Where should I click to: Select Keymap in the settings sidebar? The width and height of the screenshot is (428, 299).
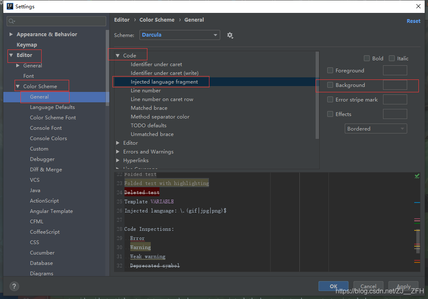[27, 44]
